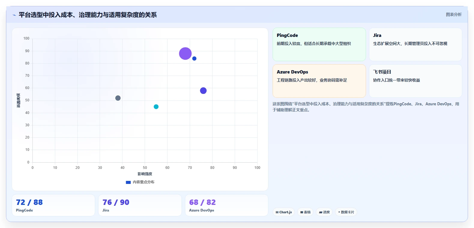
Task: Open the 飞书项目 summary card
Action: [415, 81]
